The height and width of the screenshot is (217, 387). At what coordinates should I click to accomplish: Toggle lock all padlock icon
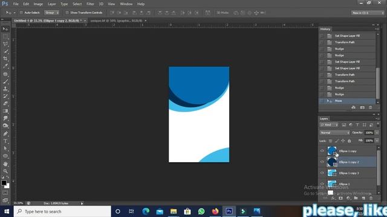tap(349, 140)
